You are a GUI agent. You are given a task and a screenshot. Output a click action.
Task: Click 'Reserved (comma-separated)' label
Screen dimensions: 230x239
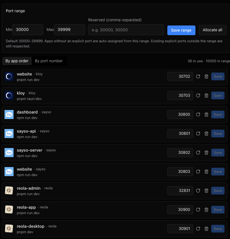(x=115, y=20)
